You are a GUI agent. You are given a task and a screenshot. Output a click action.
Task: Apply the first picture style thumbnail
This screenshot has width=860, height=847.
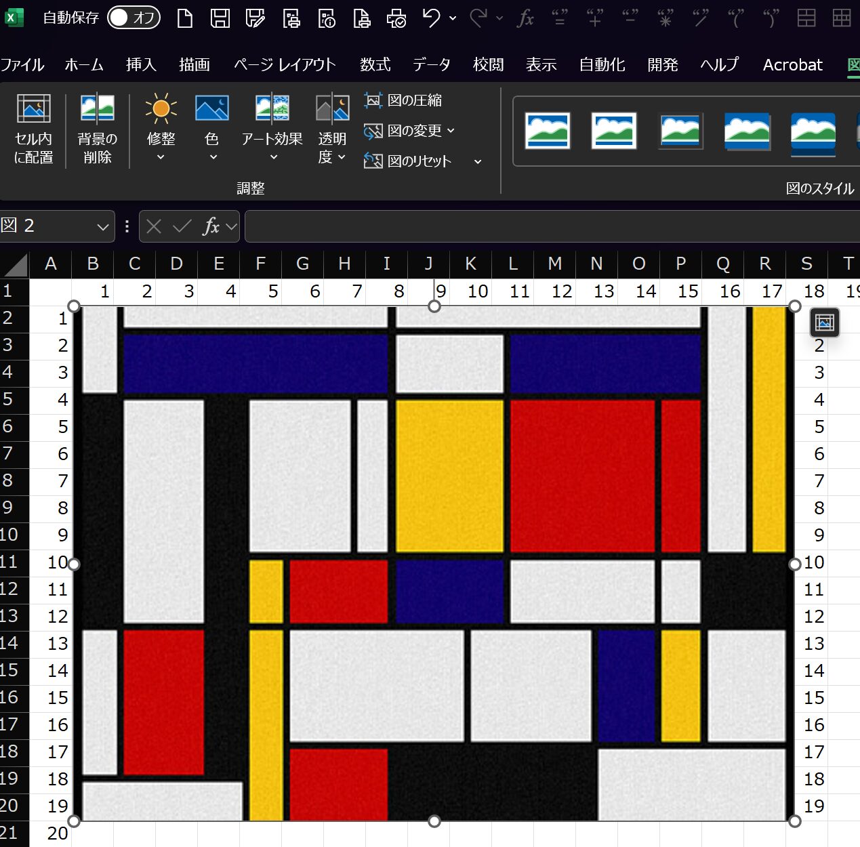(548, 131)
